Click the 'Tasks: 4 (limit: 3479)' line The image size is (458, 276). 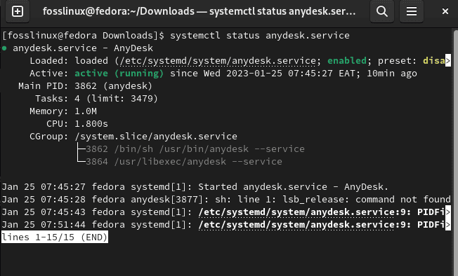[96, 99]
